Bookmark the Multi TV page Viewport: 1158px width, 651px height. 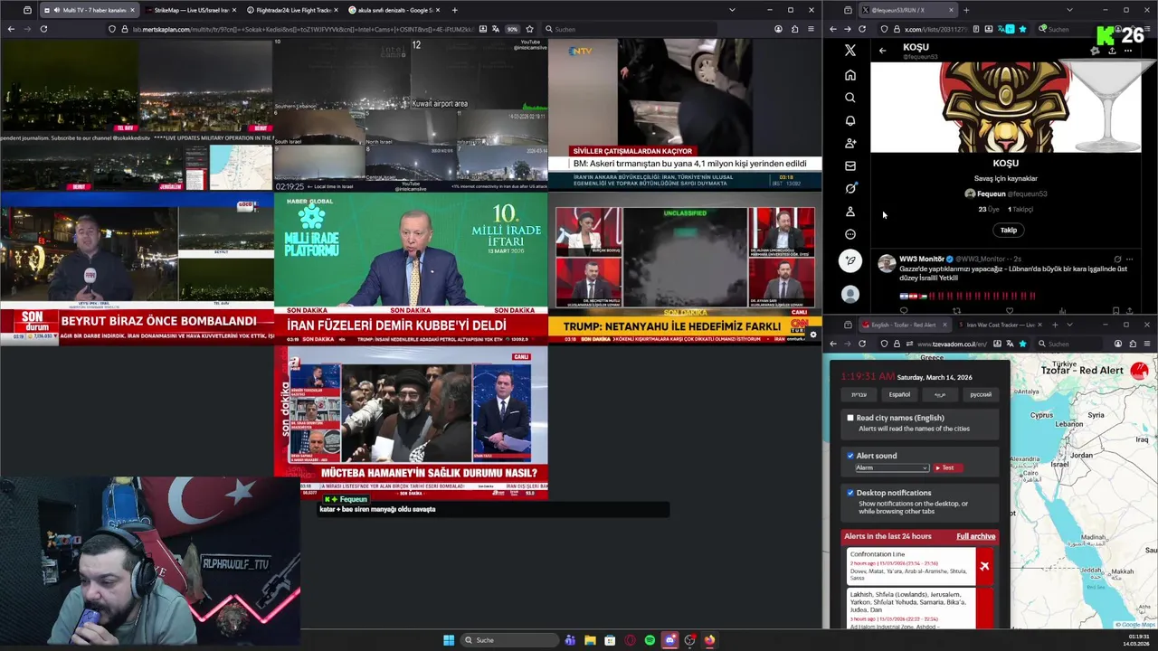tap(529, 29)
